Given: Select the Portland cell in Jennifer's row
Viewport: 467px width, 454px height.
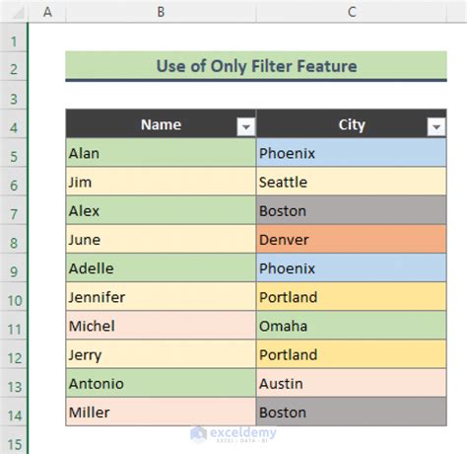Looking at the screenshot, I should (x=352, y=297).
